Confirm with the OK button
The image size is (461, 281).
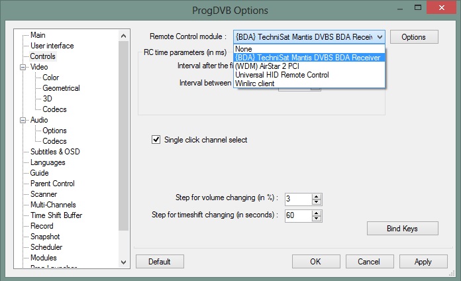coord(315,261)
